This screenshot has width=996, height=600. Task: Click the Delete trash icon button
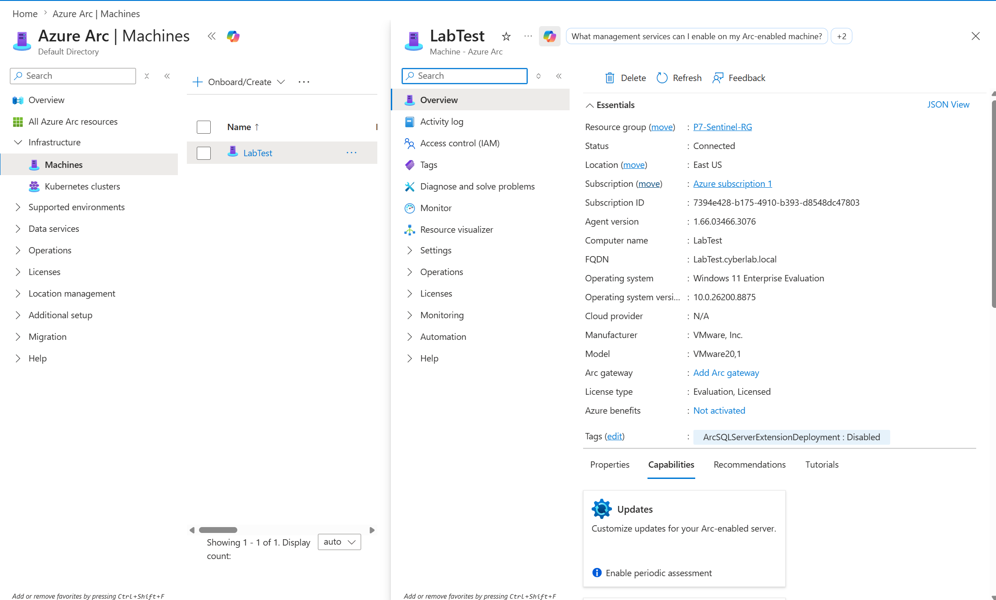point(625,78)
